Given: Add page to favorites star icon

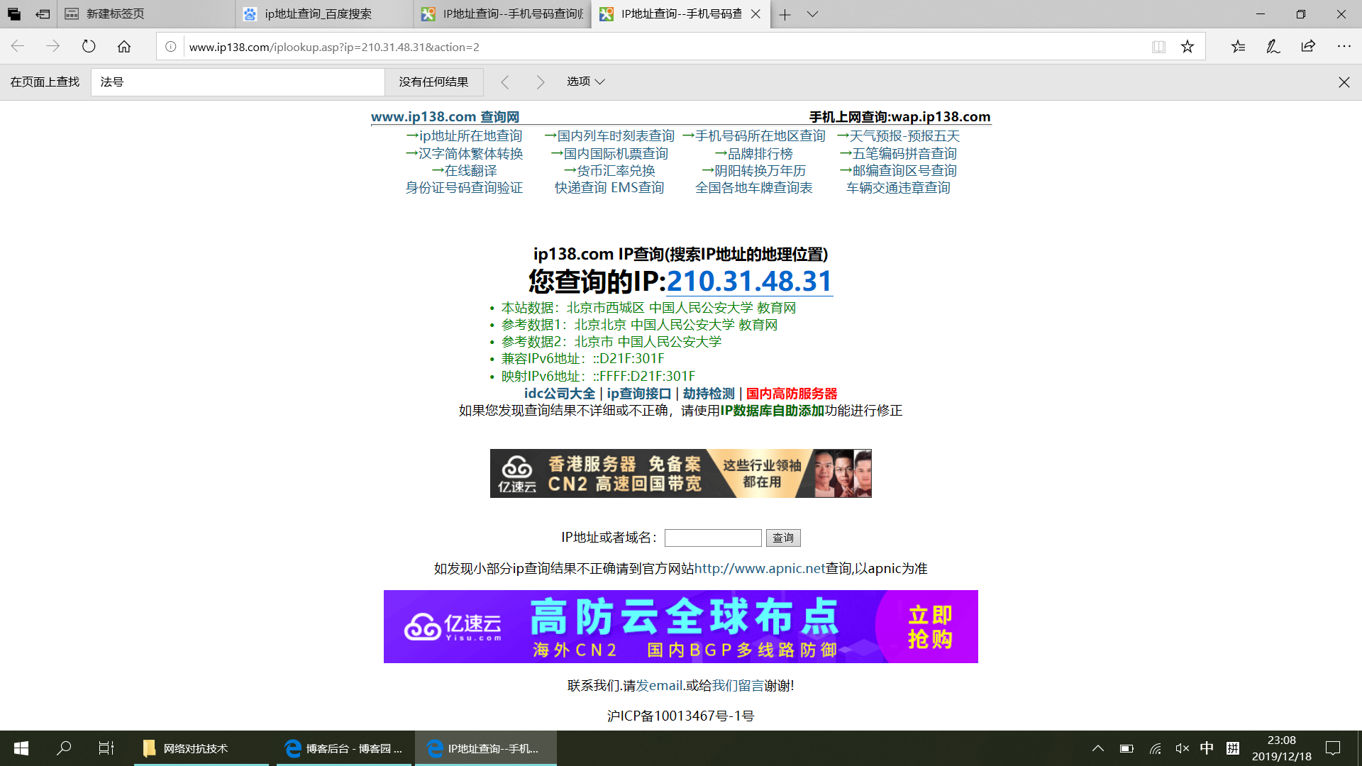Looking at the screenshot, I should [x=1187, y=47].
